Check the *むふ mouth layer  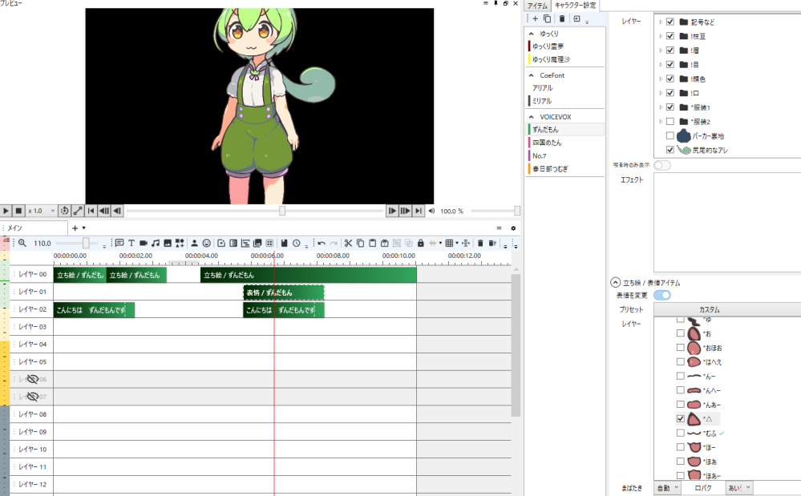click(681, 433)
